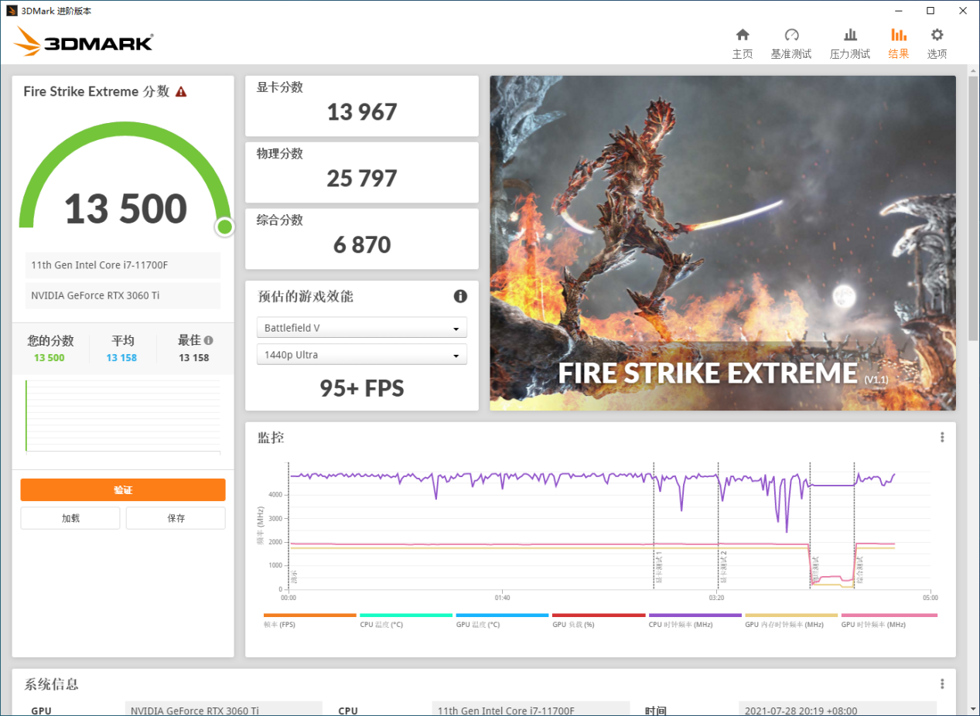
Task: Click the score comparison bar chart
Action: pyautogui.click(x=122, y=415)
